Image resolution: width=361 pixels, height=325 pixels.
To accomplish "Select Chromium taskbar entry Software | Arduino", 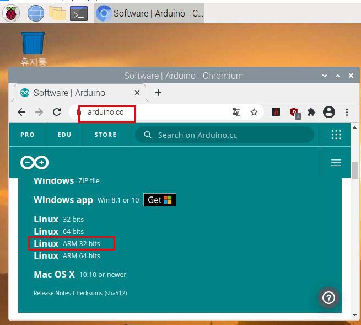I will pyautogui.click(x=149, y=13).
